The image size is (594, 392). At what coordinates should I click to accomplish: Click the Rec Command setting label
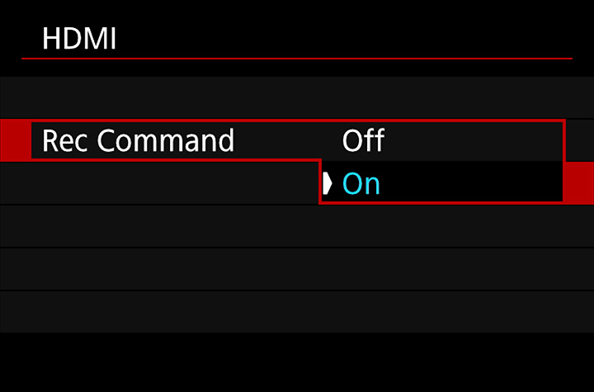click(x=139, y=140)
